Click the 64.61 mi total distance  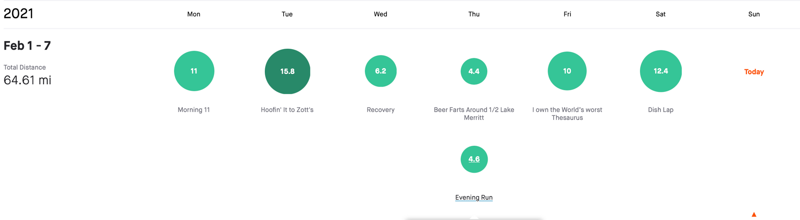[28, 80]
